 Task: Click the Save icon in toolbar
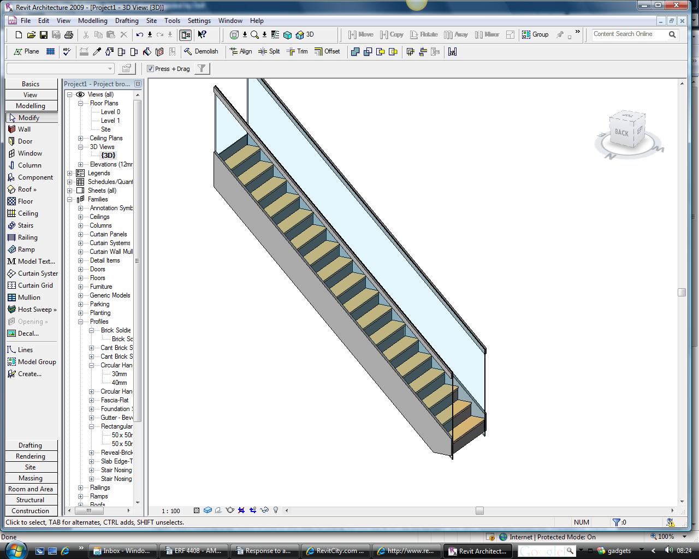[43, 35]
